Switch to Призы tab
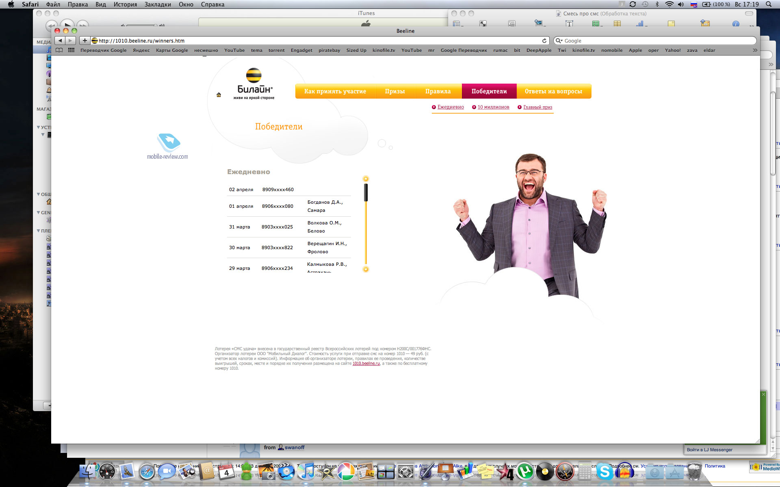Viewport: 780px width, 487px height. click(395, 91)
